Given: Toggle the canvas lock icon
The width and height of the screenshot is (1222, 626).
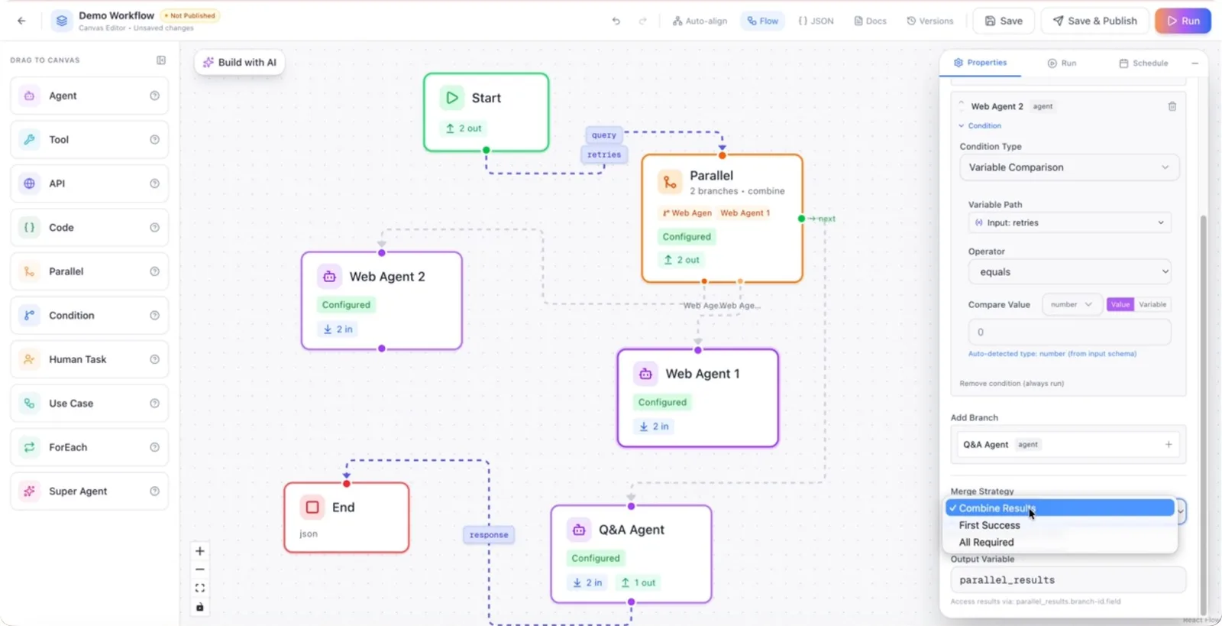Looking at the screenshot, I should (200, 607).
